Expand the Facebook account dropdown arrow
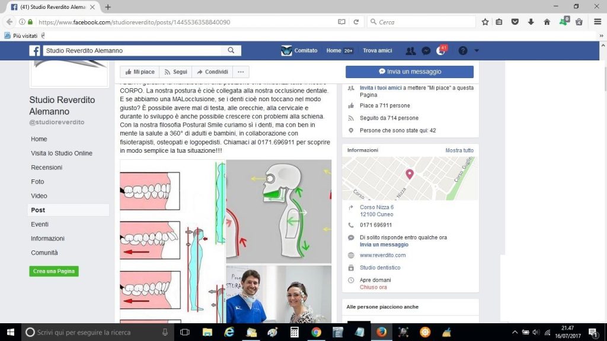607x341 pixels. pyautogui.click(x=477, y=51)
